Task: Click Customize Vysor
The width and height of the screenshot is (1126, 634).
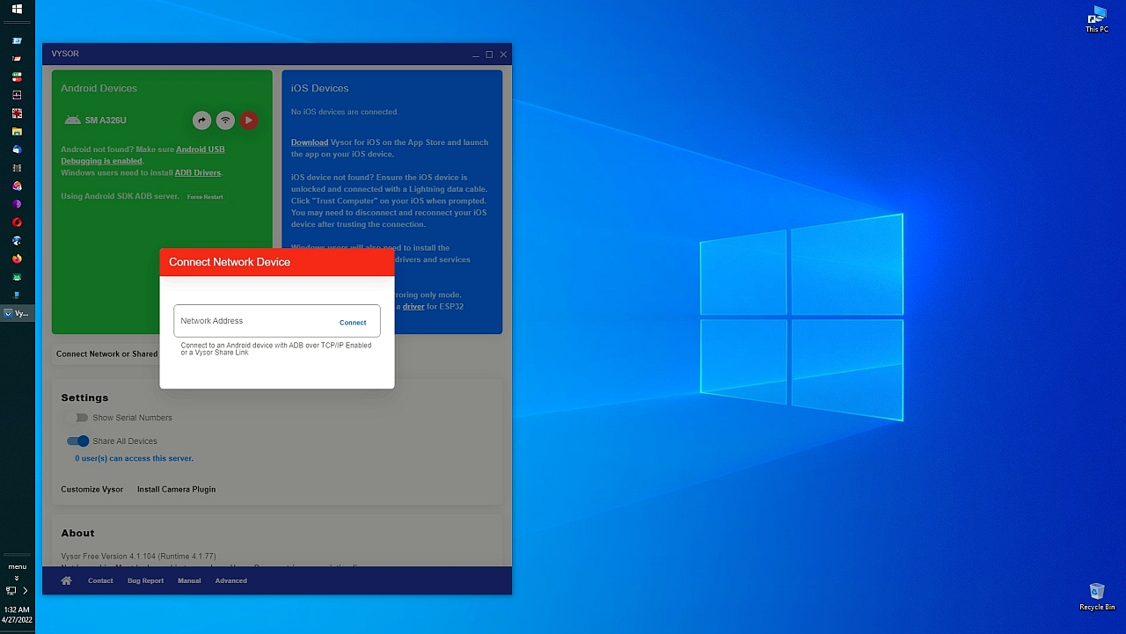Action: click(92, 490)
